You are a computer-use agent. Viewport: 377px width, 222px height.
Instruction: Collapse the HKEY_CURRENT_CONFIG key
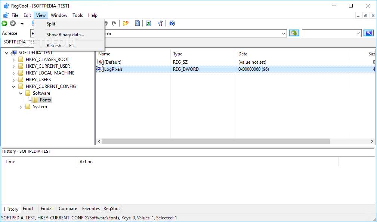[x=13, y=86]
